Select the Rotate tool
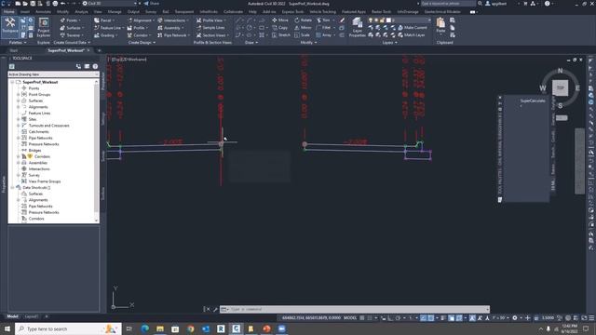Image resolution: width=596 pixels, height=335 pixels. [x=303, y=20]
